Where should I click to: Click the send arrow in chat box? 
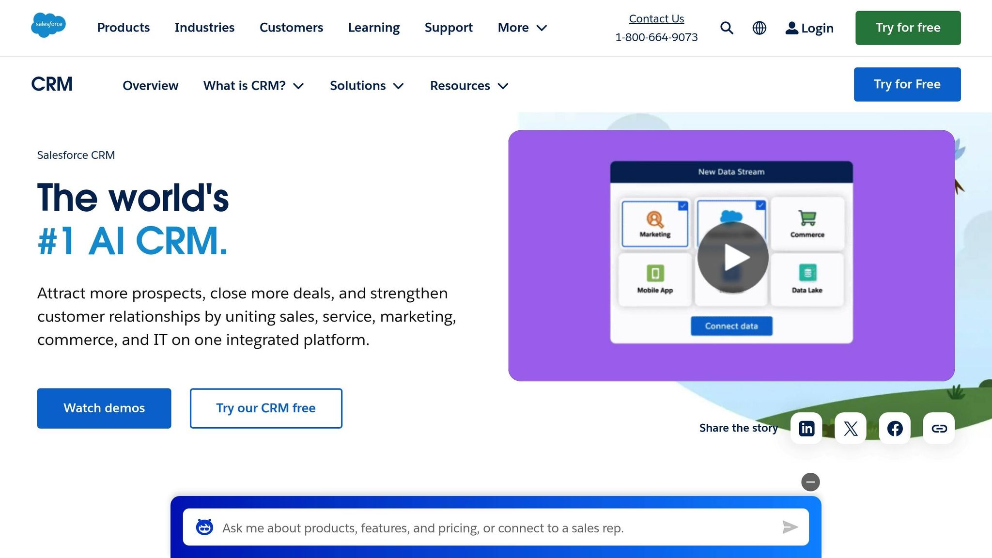pos(790,527)
